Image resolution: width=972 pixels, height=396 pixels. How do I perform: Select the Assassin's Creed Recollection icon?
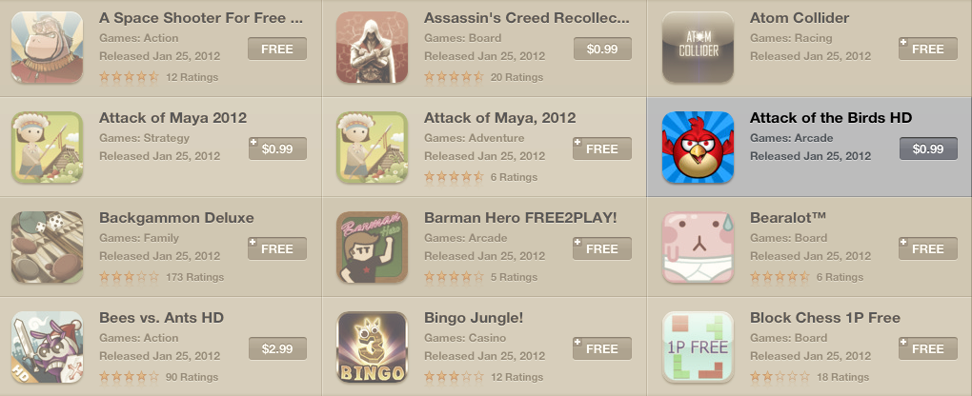[x=372, y=47]
